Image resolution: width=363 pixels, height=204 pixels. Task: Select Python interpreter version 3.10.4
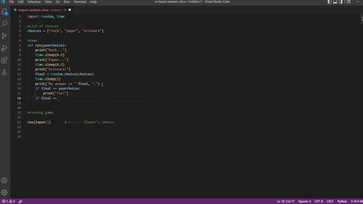(357, 201)
